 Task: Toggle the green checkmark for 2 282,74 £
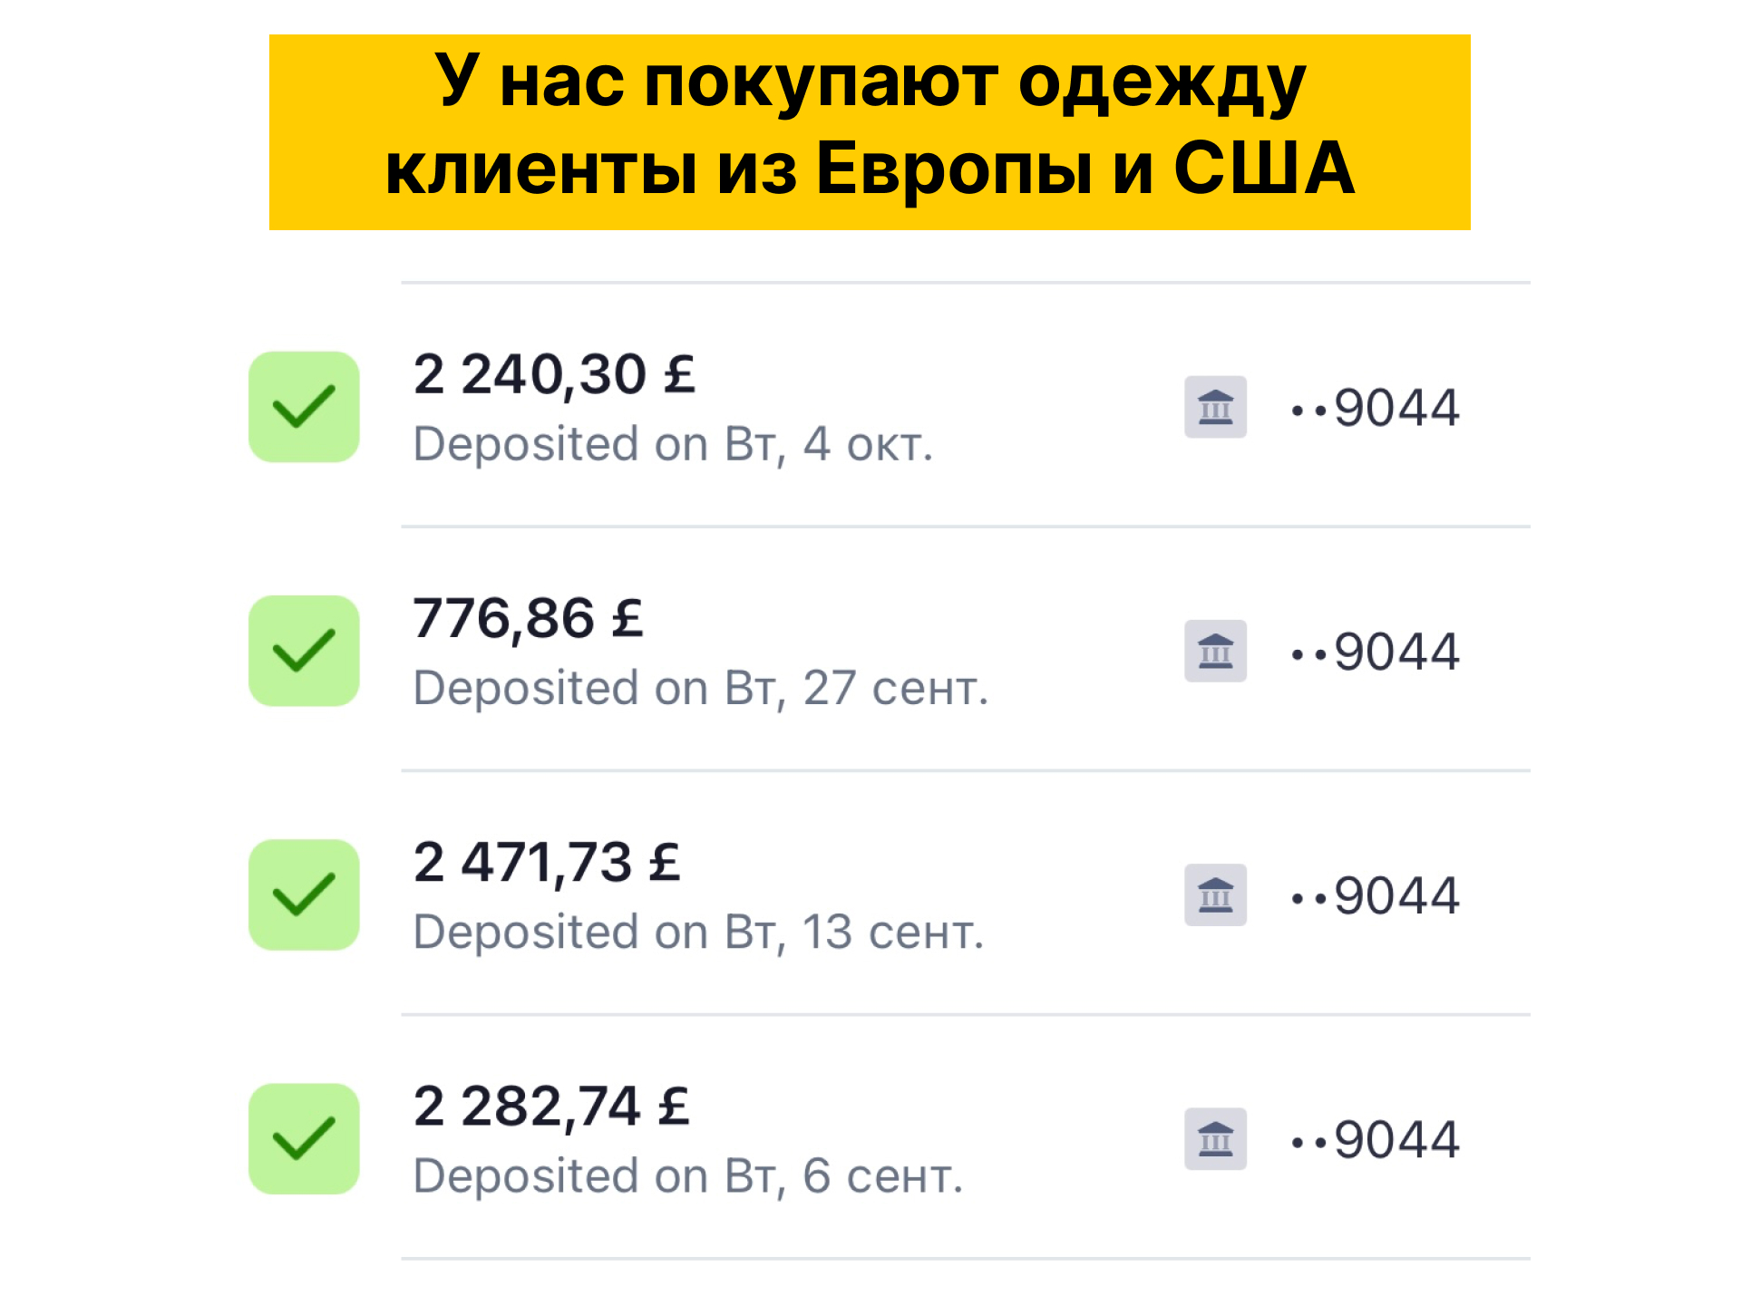tap(304, 1138)
